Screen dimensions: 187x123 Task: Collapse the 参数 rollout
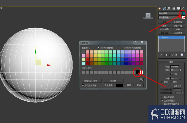pyautogui.click(x=171, y=62)
